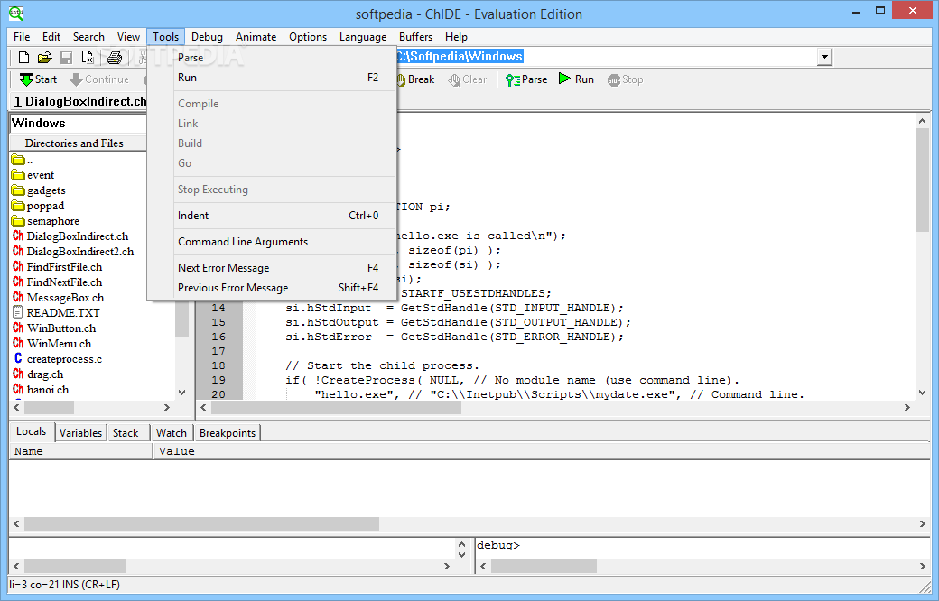This screenshot has width=939, height=601.
Task: Choose Command Line Arguments menu entry
Action: click(x=272, y=242)
